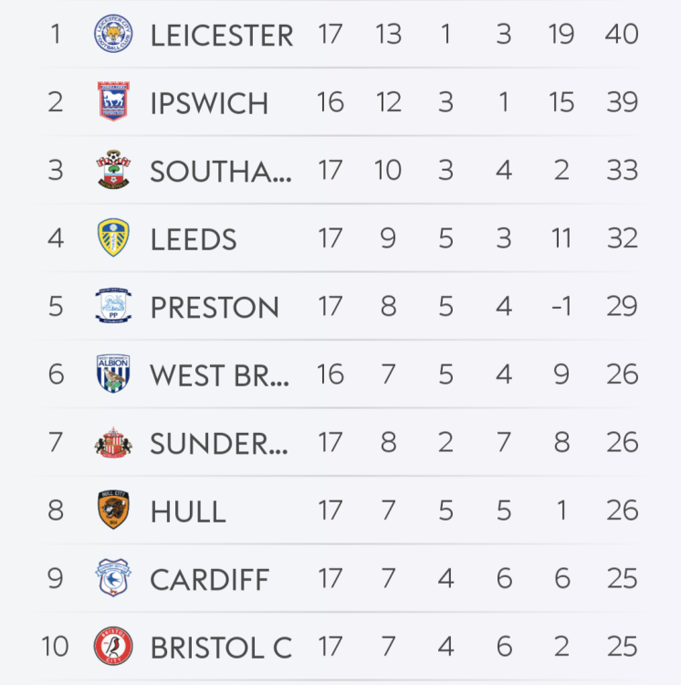Click the West Brom Albion crest
Image resolution: width=681 pixels, height=685 pixels.
click(113, 374)
